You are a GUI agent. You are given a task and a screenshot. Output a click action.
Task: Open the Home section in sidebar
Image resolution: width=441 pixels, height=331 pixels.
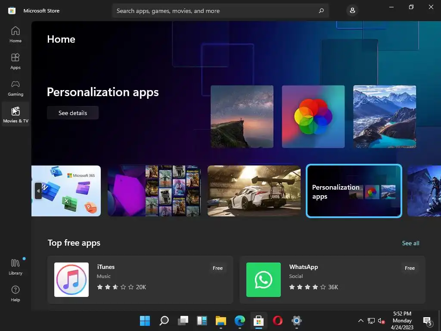point(16,34)
